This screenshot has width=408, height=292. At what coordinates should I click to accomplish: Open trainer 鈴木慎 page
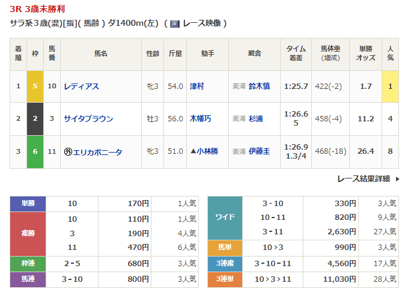click(x=259, y=86)
